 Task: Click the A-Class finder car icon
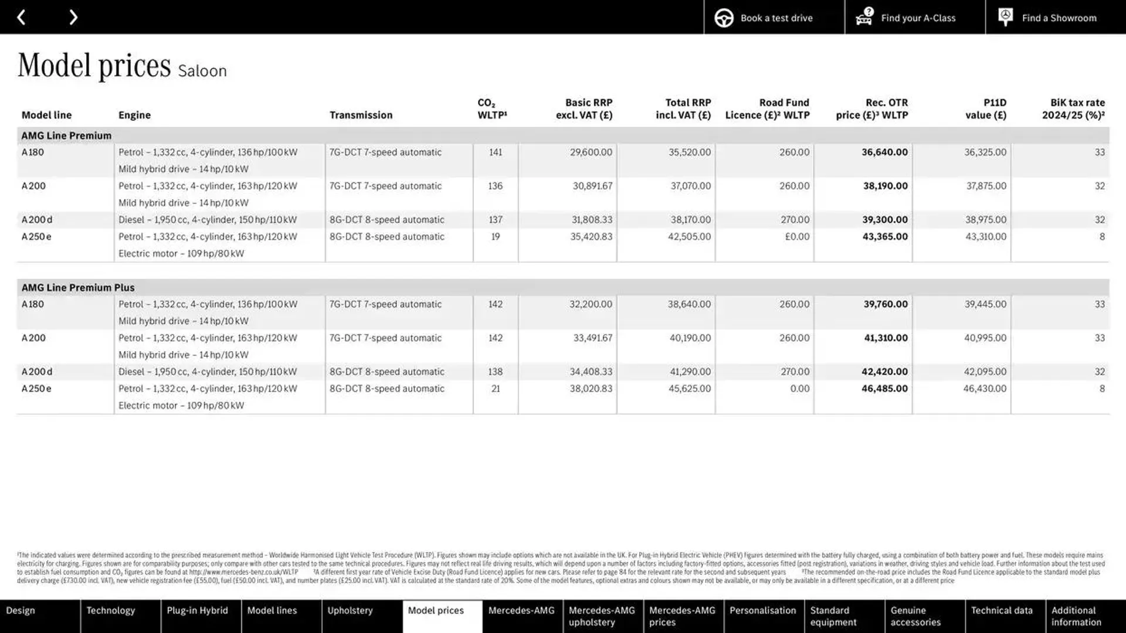864,16
